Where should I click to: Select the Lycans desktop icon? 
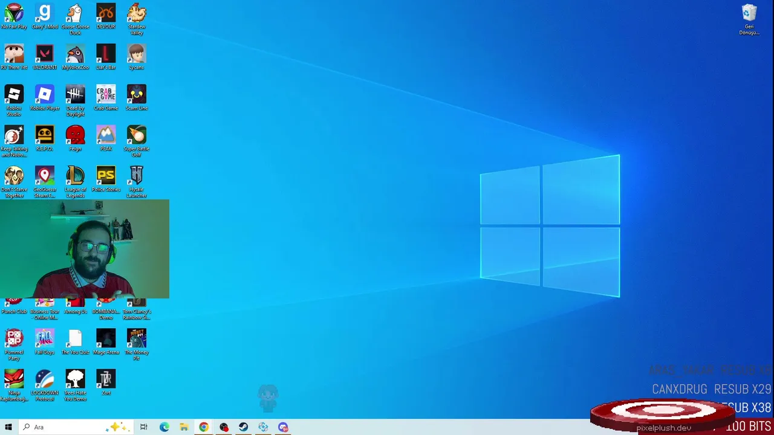pos(137,57)
